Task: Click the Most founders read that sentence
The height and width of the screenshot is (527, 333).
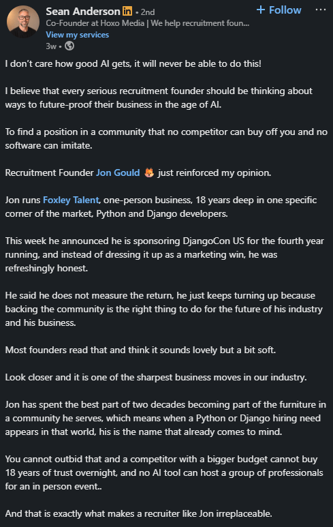Action: point(140,350)
